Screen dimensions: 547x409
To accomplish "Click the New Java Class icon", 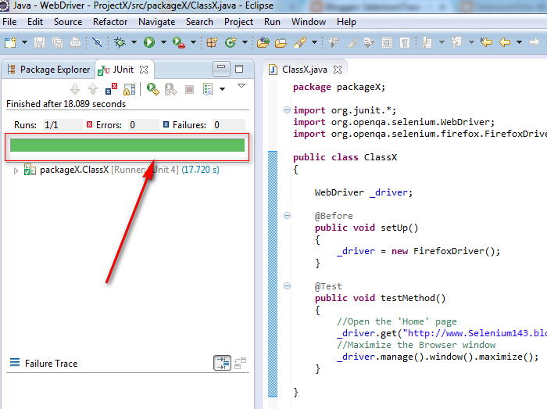I will pyautogui.click(x=231, y=42).
